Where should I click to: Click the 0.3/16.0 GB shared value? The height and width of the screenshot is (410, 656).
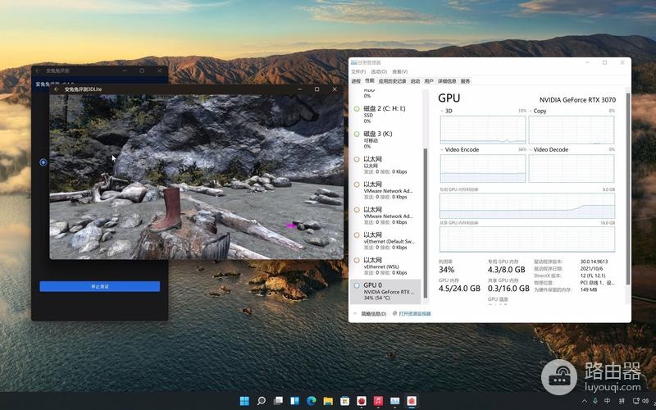pos(508,289)
